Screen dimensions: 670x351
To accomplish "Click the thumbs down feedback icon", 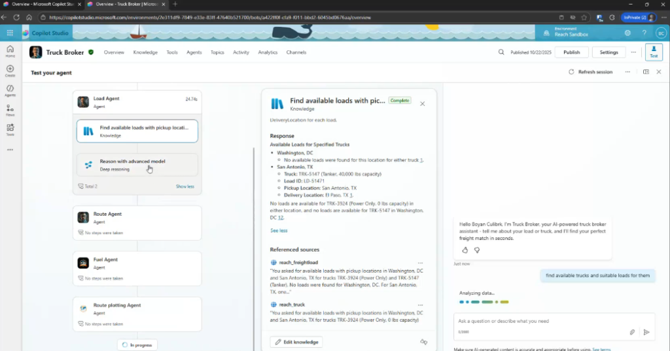I will [x=477, y=250].
